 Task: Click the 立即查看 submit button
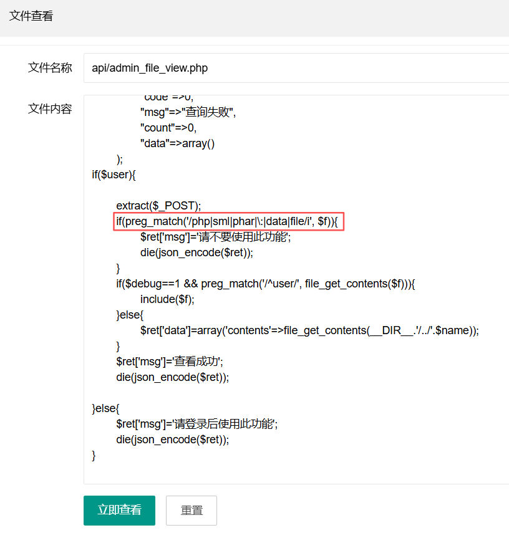[119, 510]
